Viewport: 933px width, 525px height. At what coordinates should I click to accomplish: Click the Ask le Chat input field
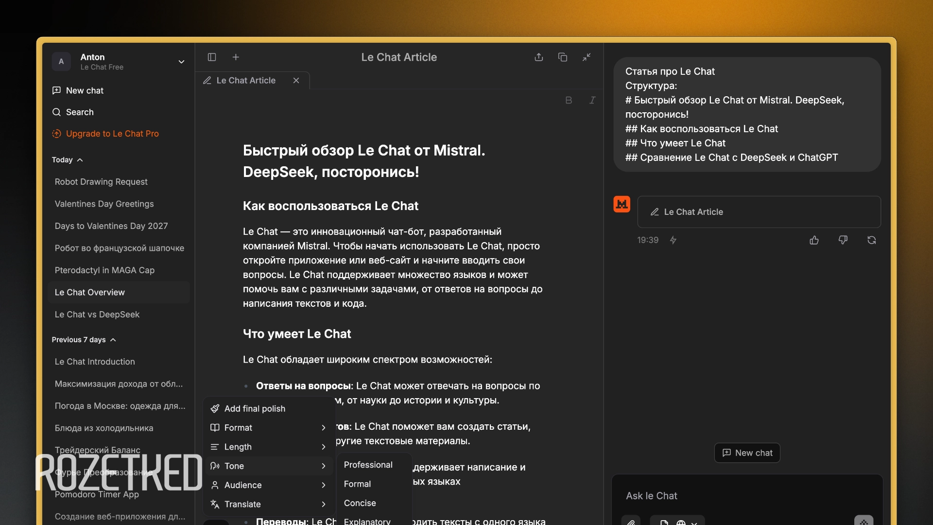click(747, 496)
